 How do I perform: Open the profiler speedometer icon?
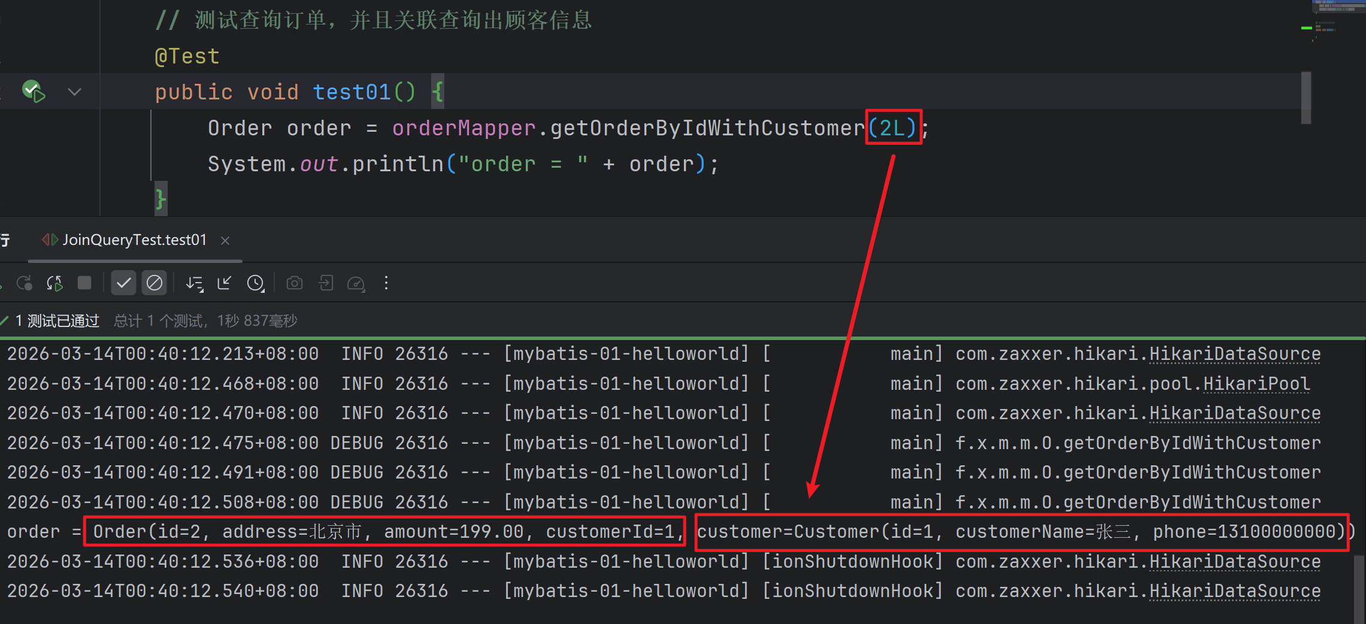click(x=356, y=283)
